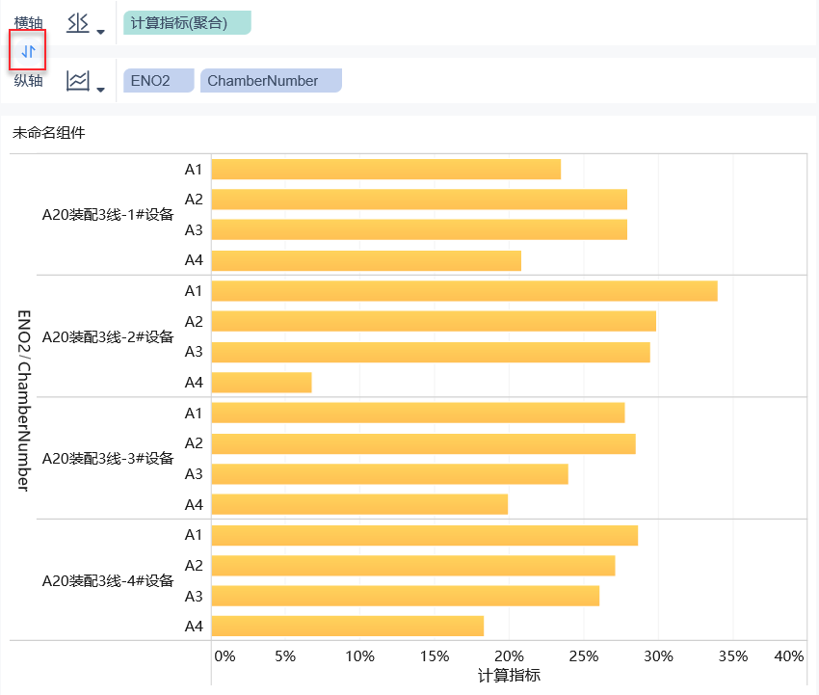Click the 未命名组件 component title
This screenshot has width=819, height=695.
pyautogui.click(x=48, y=133)
